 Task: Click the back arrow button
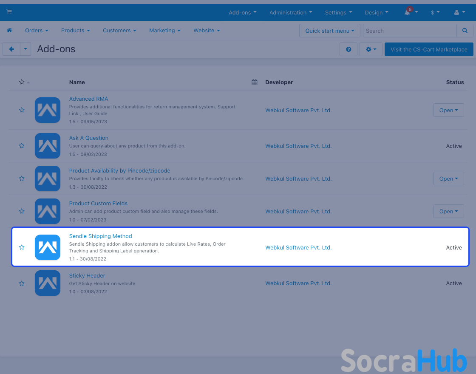[11, 49]
